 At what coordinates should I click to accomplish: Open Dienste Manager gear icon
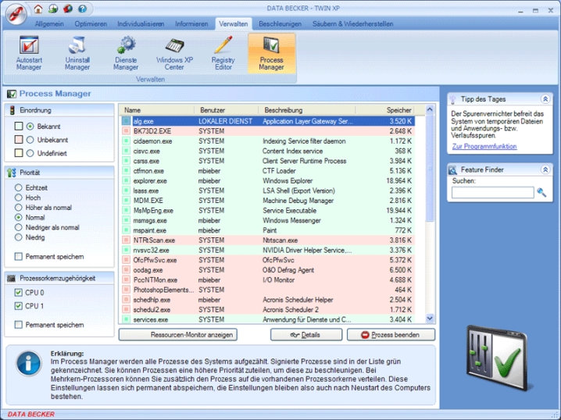(x=126, y=52)
